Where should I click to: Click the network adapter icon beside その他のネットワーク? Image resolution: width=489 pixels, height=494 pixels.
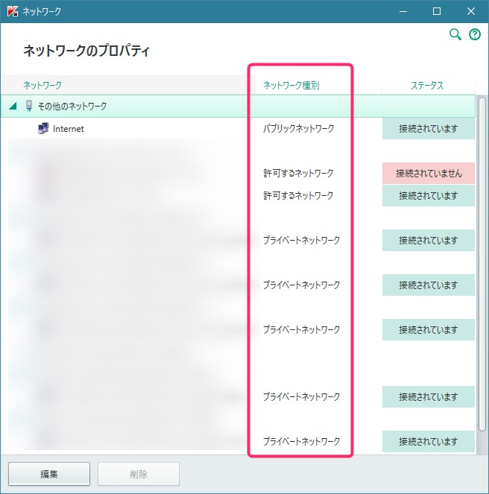(28, 106)
